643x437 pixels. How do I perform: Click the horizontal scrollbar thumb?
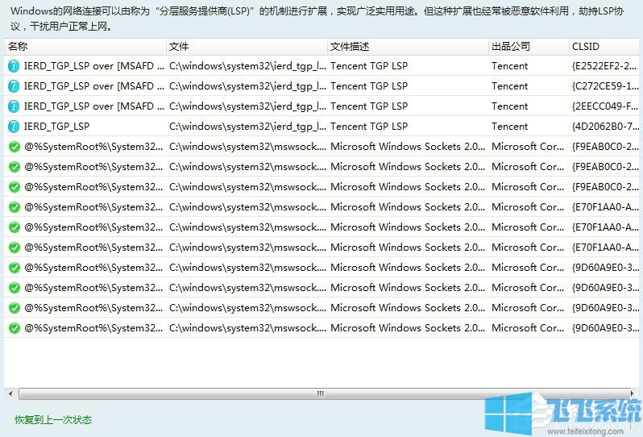coord(320,393)
